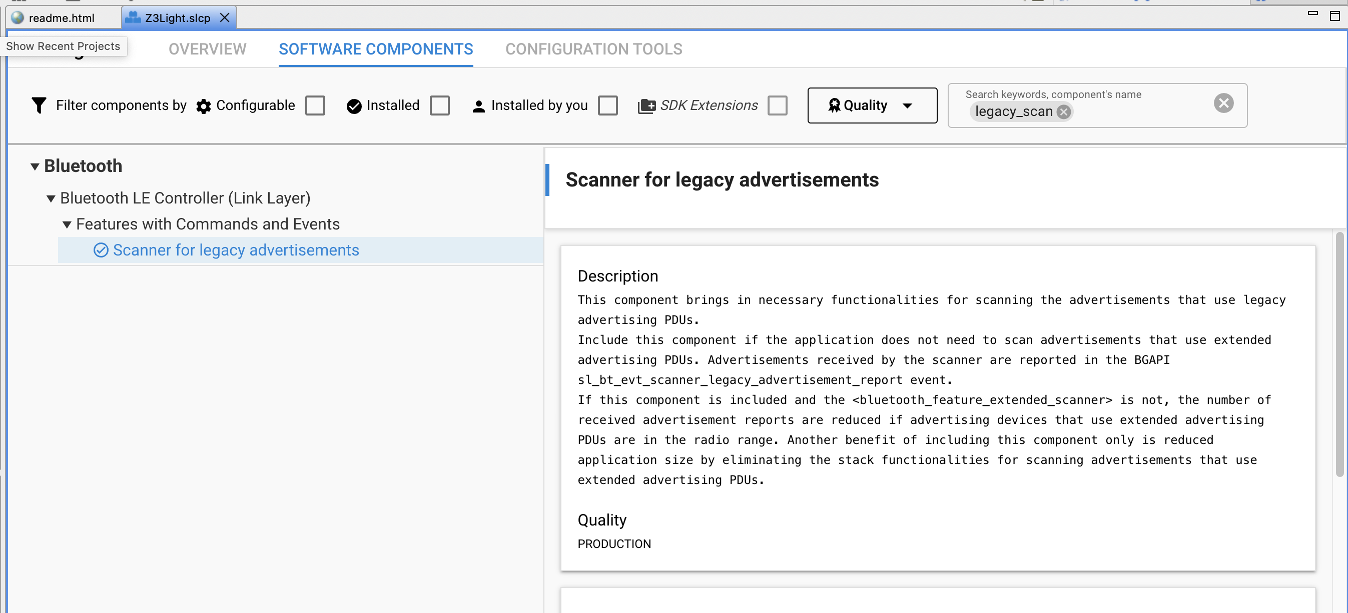Click the installed check icon beside Scanner
The image size is (1348, 613).
pos(101,250)
